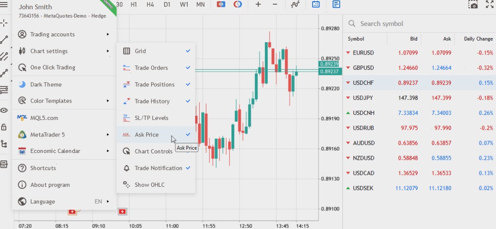The height and width of the screenshot is (229, 496).
Task: Select the USDJPY symbol row
Action: [x=420, y=98]
